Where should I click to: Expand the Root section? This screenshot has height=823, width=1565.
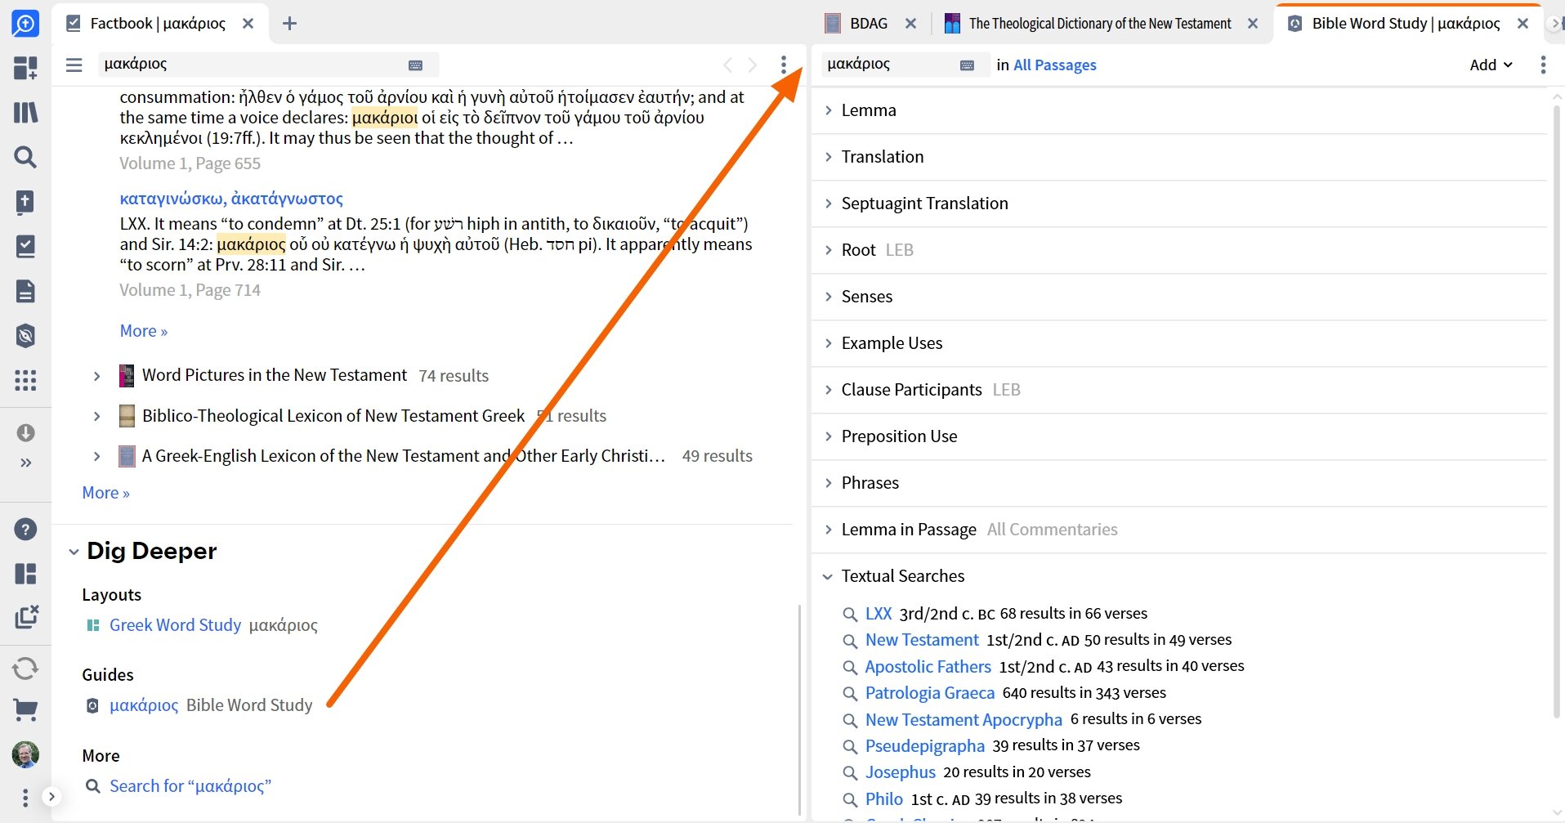(x=828, y=250)
